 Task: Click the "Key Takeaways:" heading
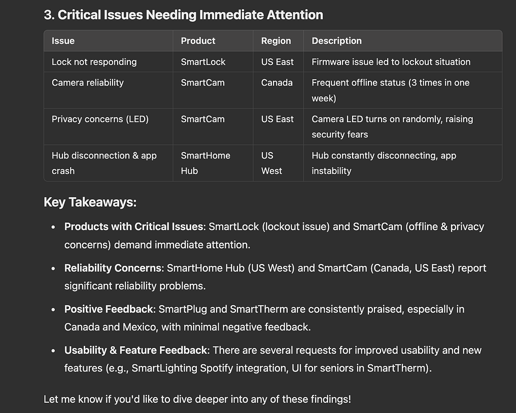pos(90,202)
